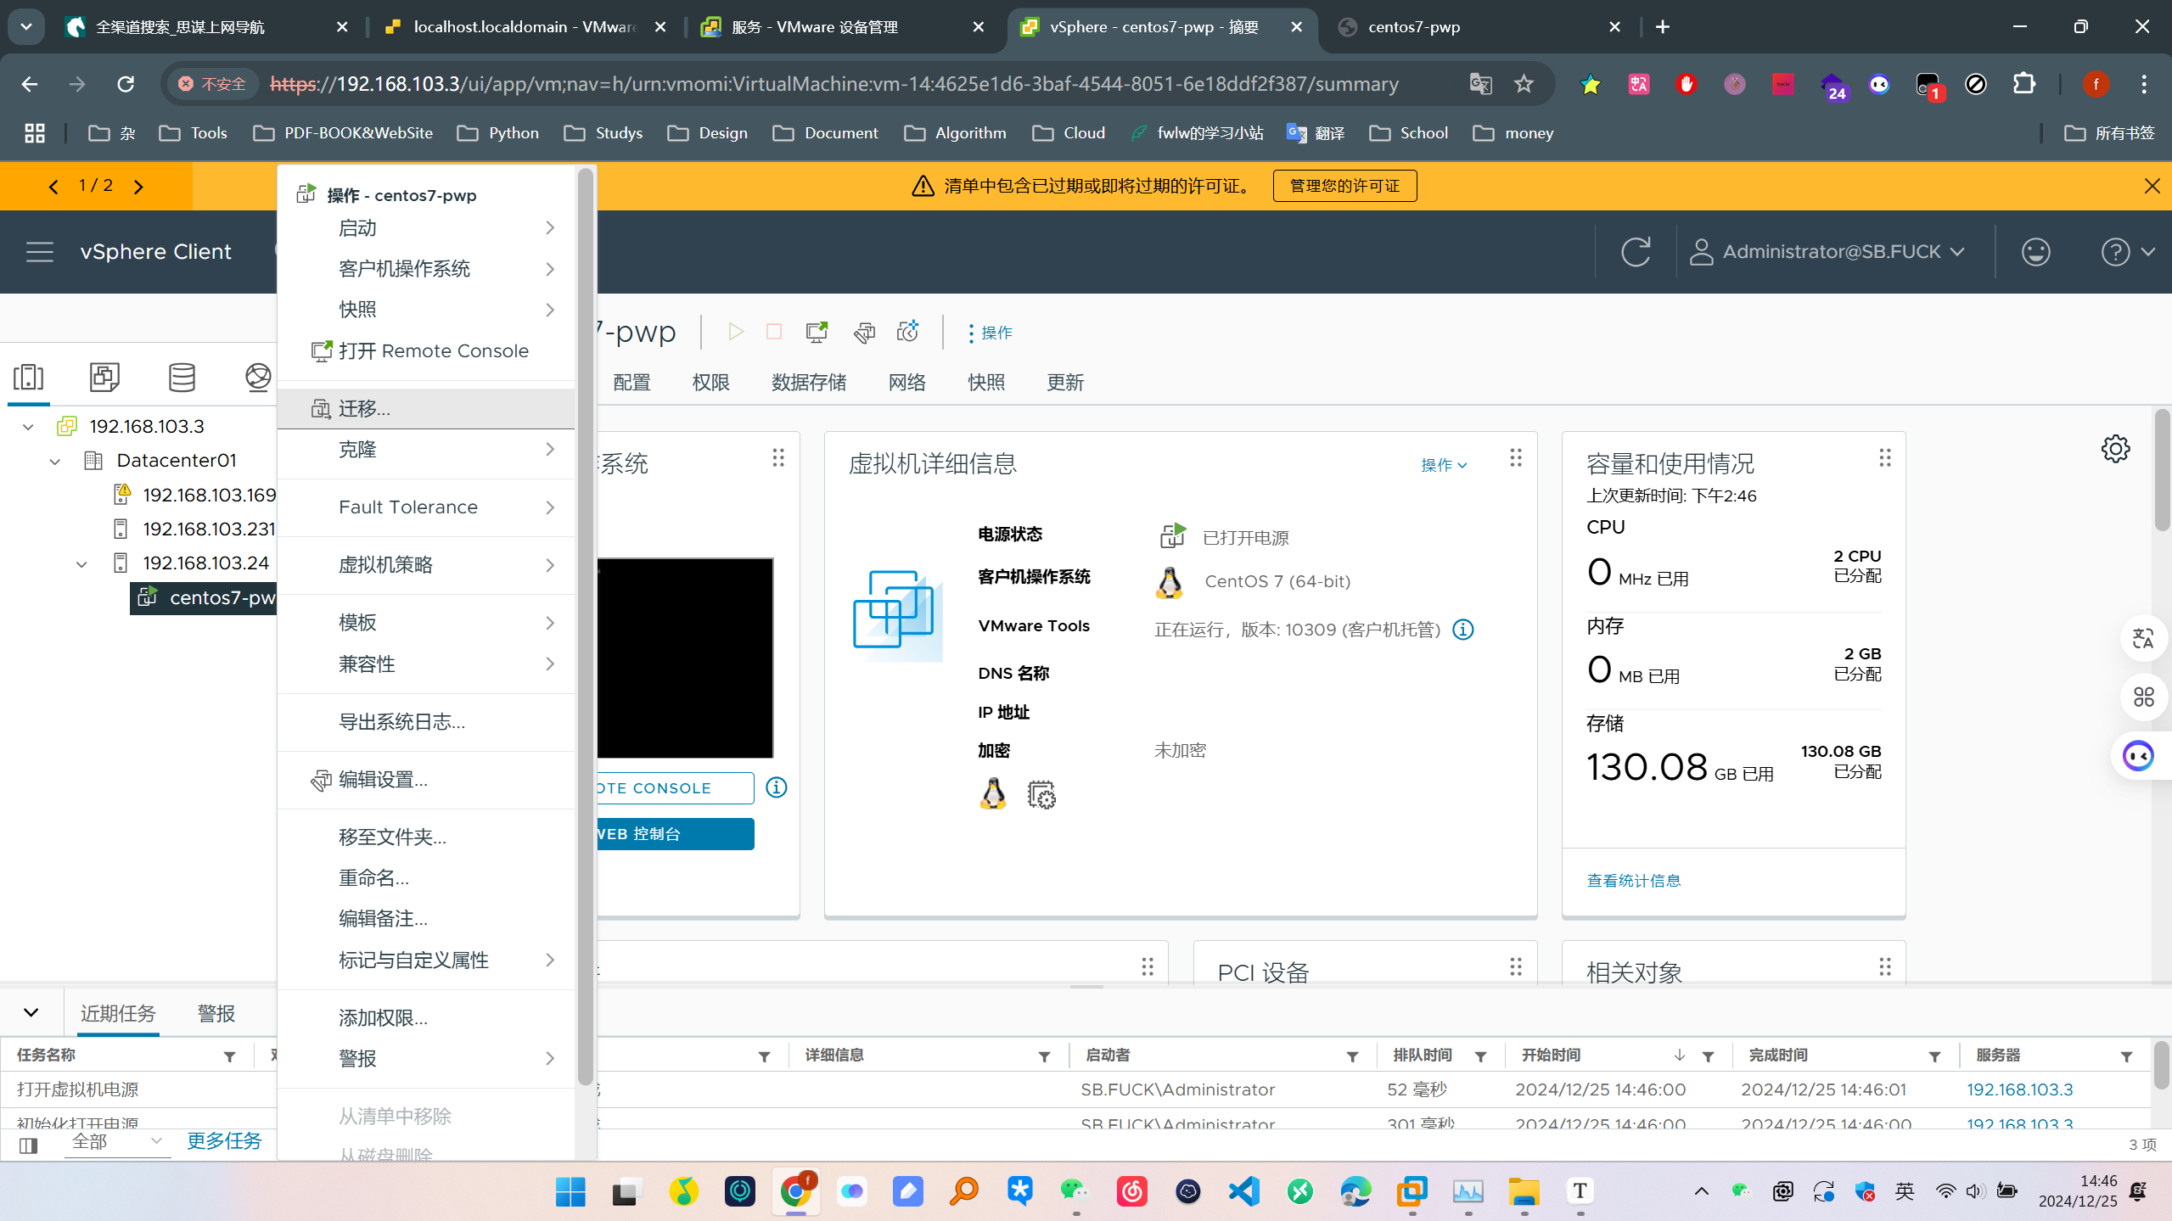
Task: Click the red Power Off stop icon
Action: pyautogui.click(x=774, y=332)
